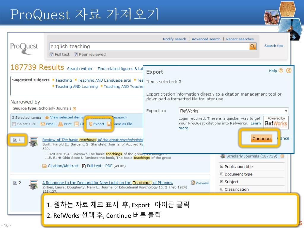Viewport: 304px width, 228px height.
Task: Toggle the Select 1-20 checkbox
Action: (14, 124)
